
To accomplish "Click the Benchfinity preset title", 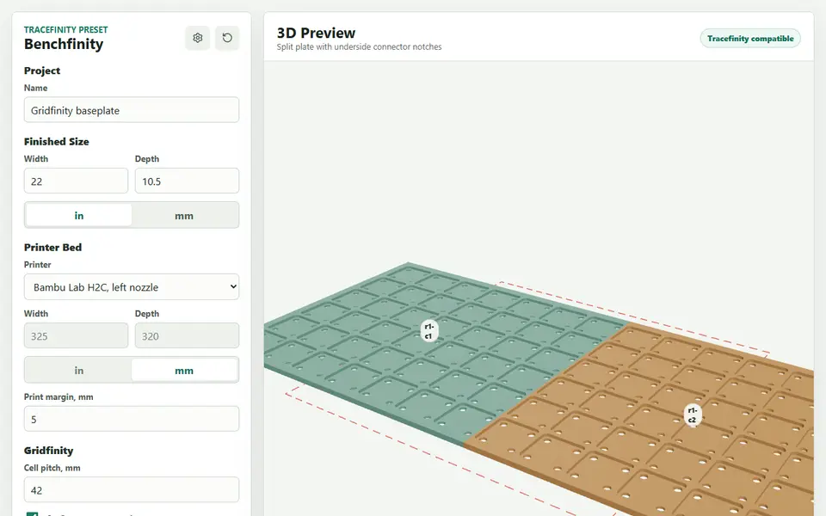I will click(64, 44).
